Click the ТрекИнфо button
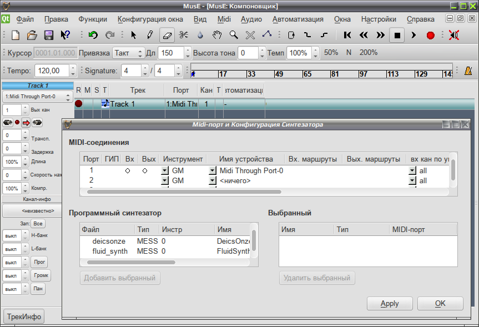This screenshot has width=479, height=327. click(24, 316)
